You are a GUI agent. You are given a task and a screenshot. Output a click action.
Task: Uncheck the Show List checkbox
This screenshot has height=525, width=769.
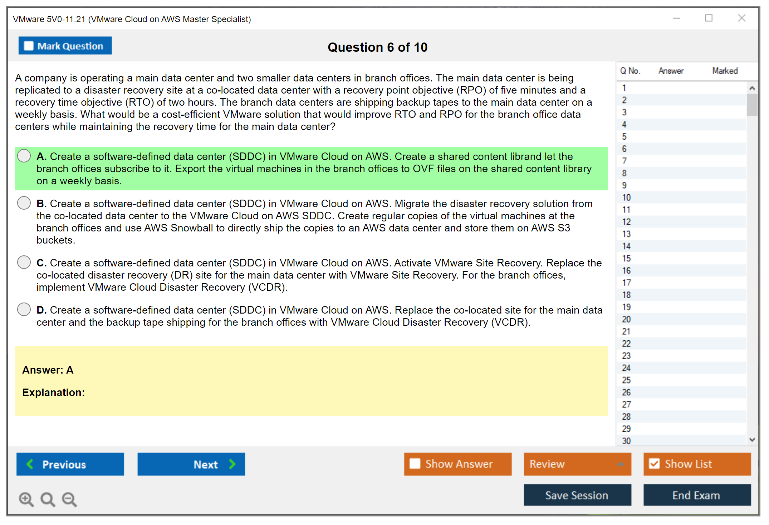654,464
